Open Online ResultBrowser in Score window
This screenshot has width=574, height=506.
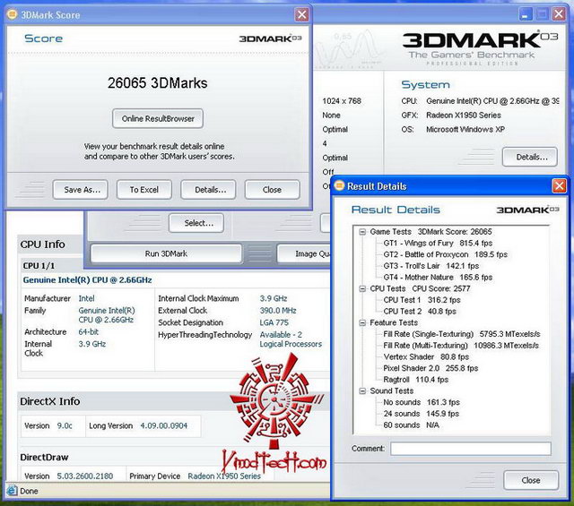click(x=158, y=118)
